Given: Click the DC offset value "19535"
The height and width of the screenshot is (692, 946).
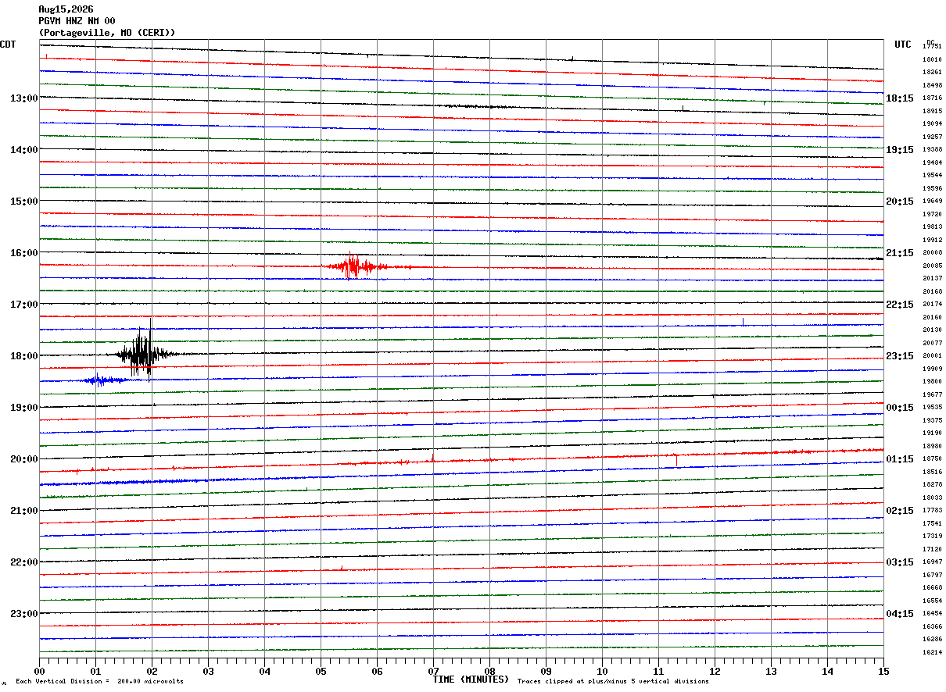Looking at the screenshot, I should [x=932, y=408].
